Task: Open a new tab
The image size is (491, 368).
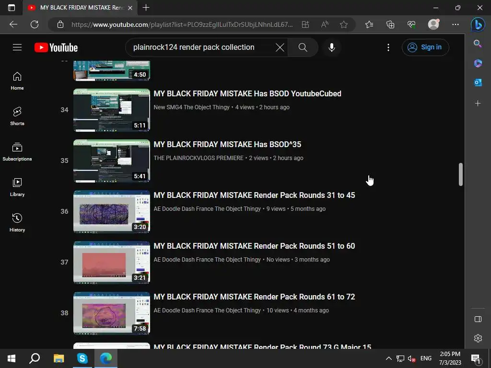Action: coord(146,8)
